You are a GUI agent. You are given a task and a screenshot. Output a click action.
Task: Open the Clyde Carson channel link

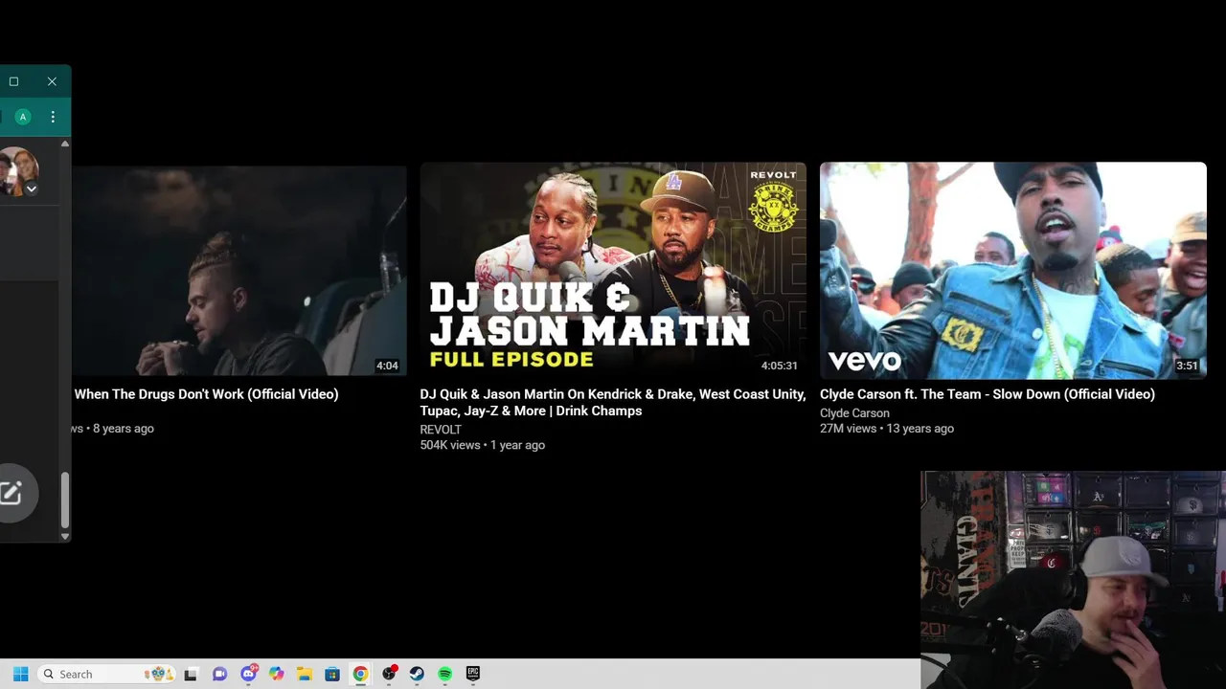[x=854, y=413]
